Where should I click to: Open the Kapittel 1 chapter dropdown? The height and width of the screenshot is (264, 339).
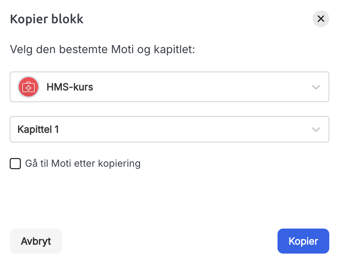(169, 129)
